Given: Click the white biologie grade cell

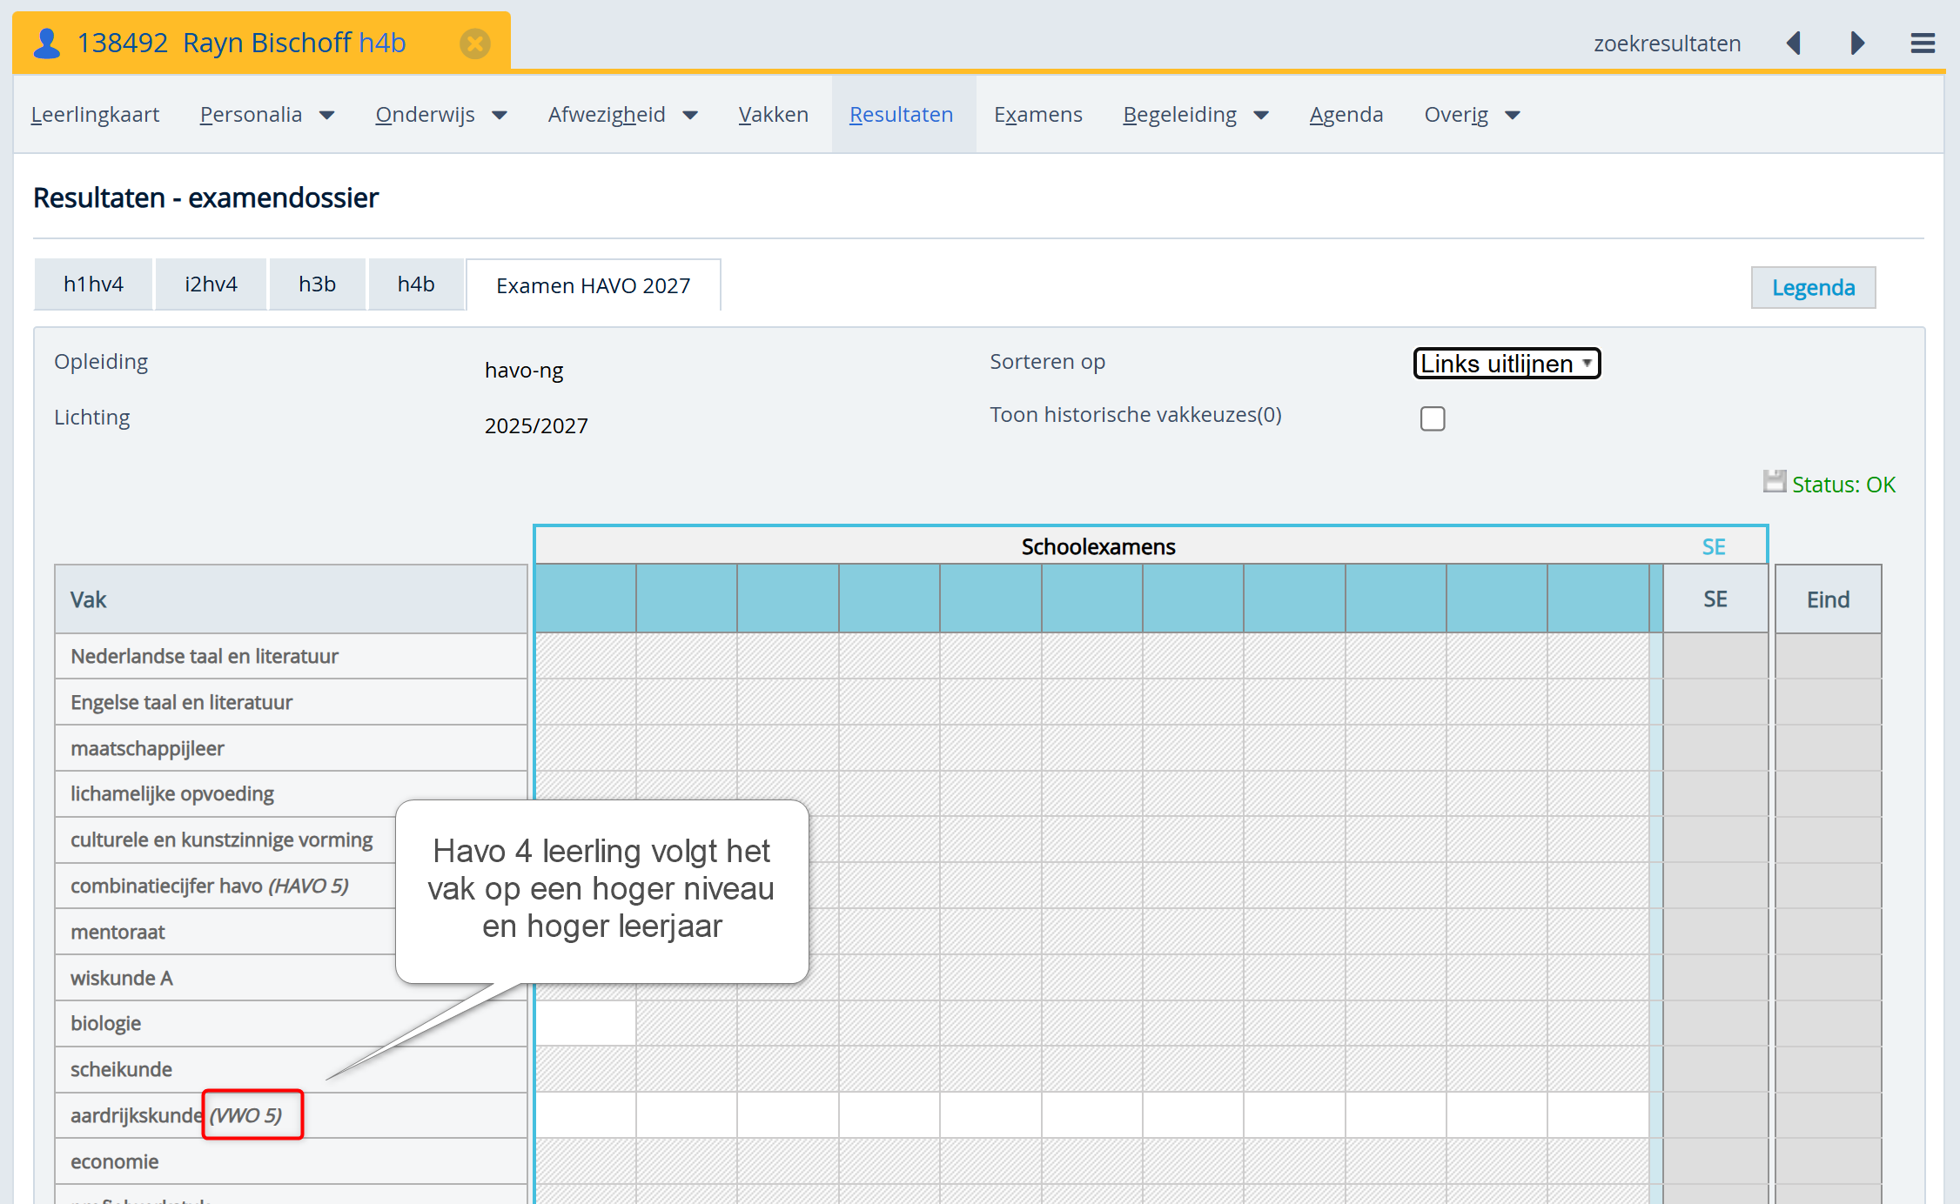Looking at the screenshot, I should click(585, 1023).
